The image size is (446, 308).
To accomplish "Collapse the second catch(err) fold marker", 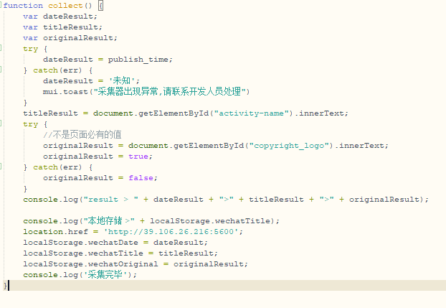I will [2, 167].
